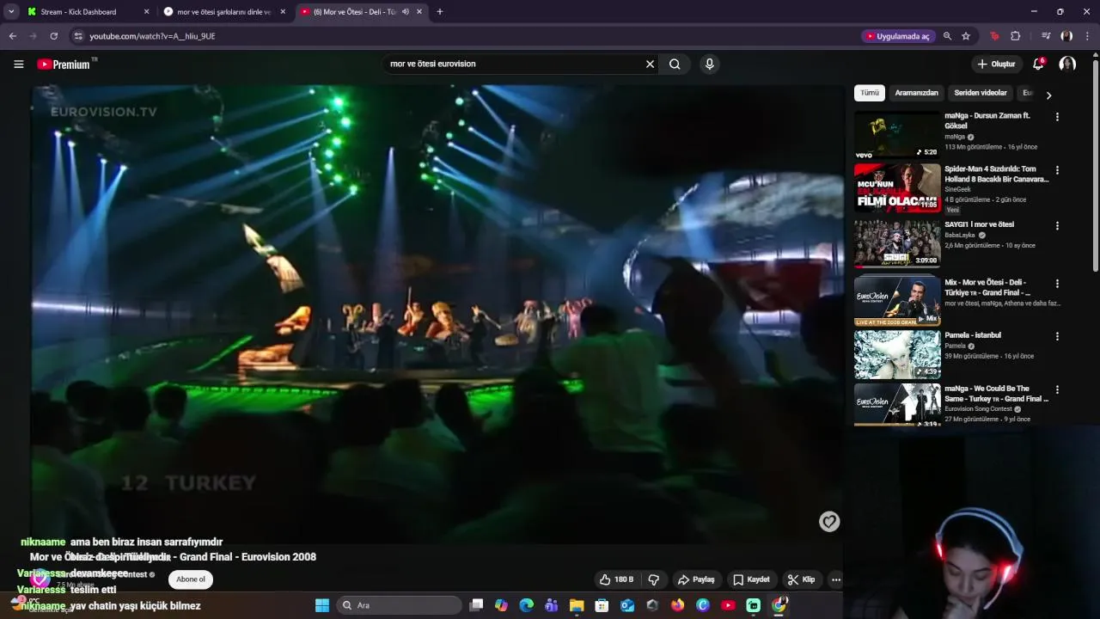The width and height of the screenshot is (1100, 619).
Task: Launch Firefox from the taskbar
Action: [677, 605]
